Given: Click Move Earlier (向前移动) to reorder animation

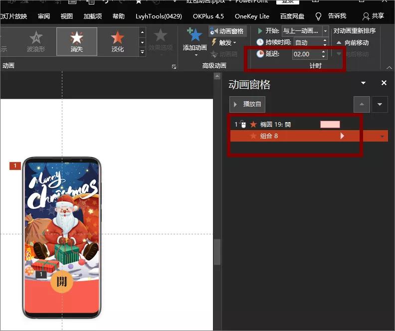Looking at the screenshot, I should [x=353, y=43].
